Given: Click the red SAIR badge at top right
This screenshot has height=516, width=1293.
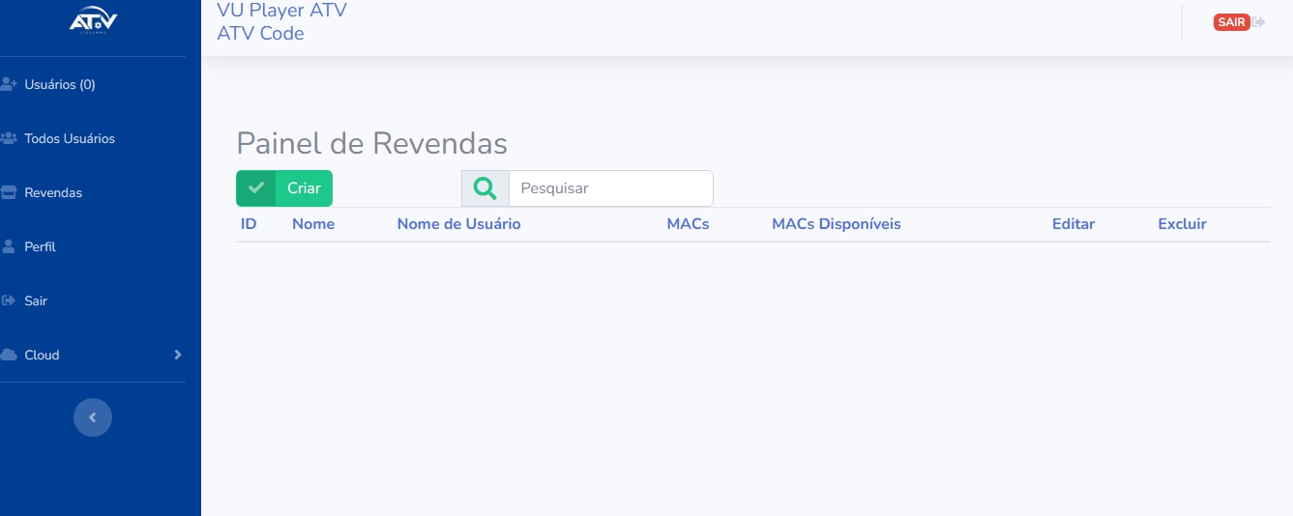Looking at the screenshot, I should point(1231,22).
